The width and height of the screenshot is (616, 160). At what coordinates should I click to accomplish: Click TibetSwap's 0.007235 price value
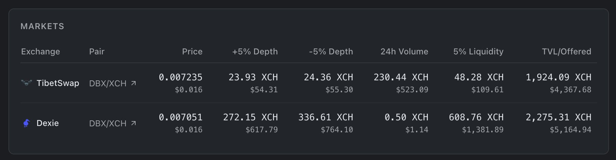click(x=180, y=77)
